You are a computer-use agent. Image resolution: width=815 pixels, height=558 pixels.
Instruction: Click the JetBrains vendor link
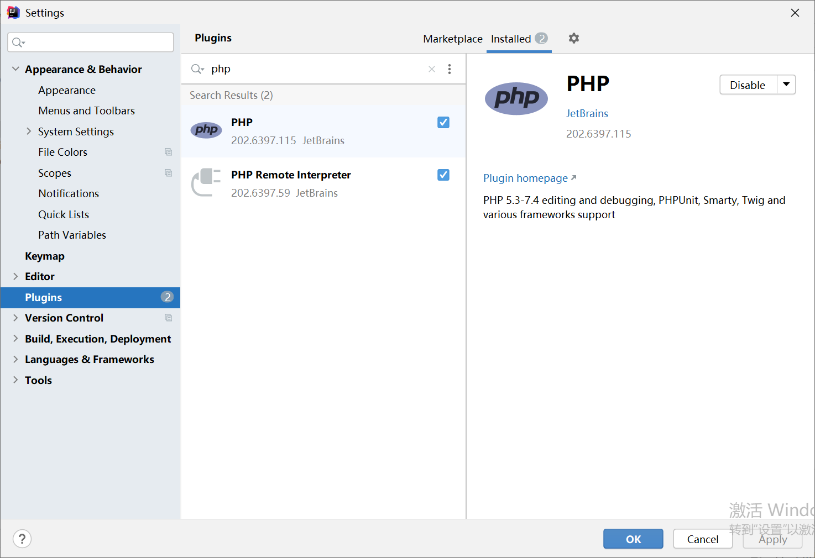tap(587, 113)
